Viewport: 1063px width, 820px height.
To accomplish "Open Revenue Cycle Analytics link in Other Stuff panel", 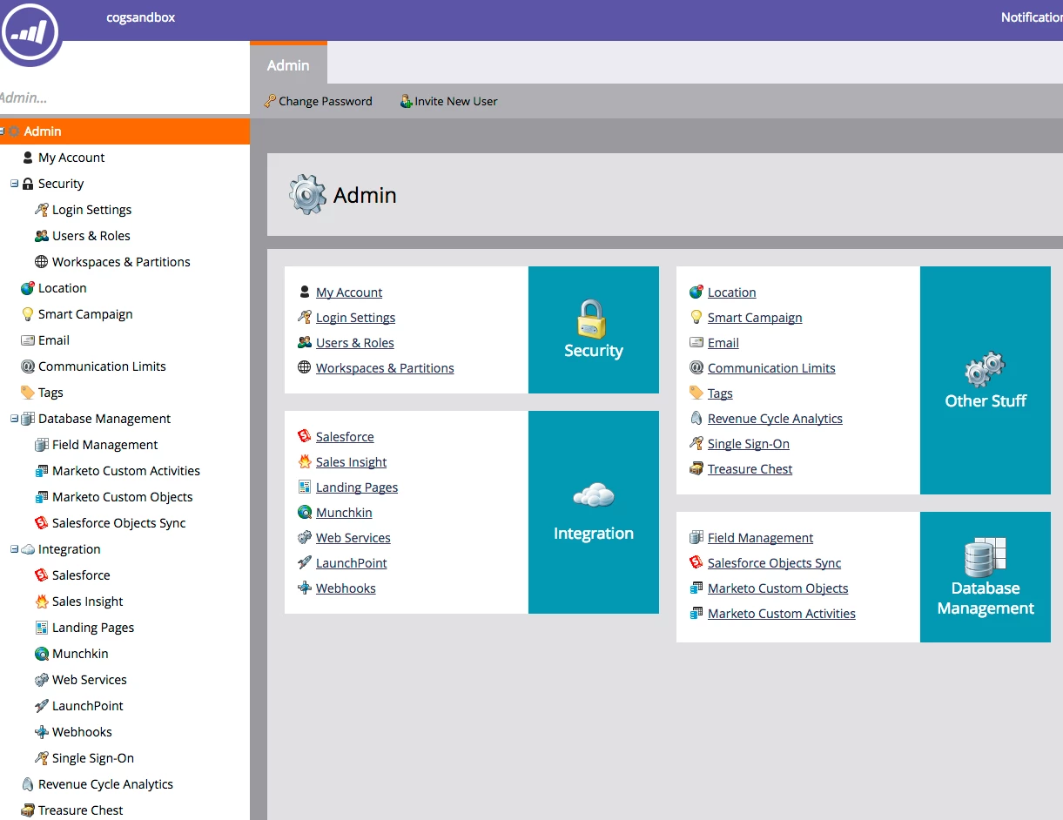I will click(x=775, y=419).
